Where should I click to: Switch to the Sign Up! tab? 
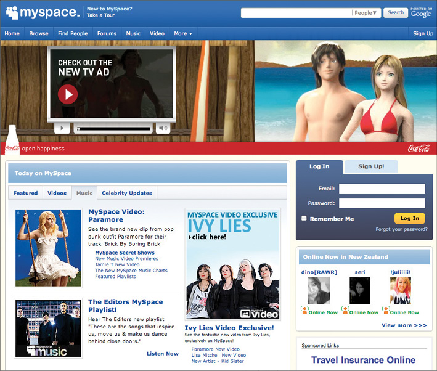click(x=371, y=166)
